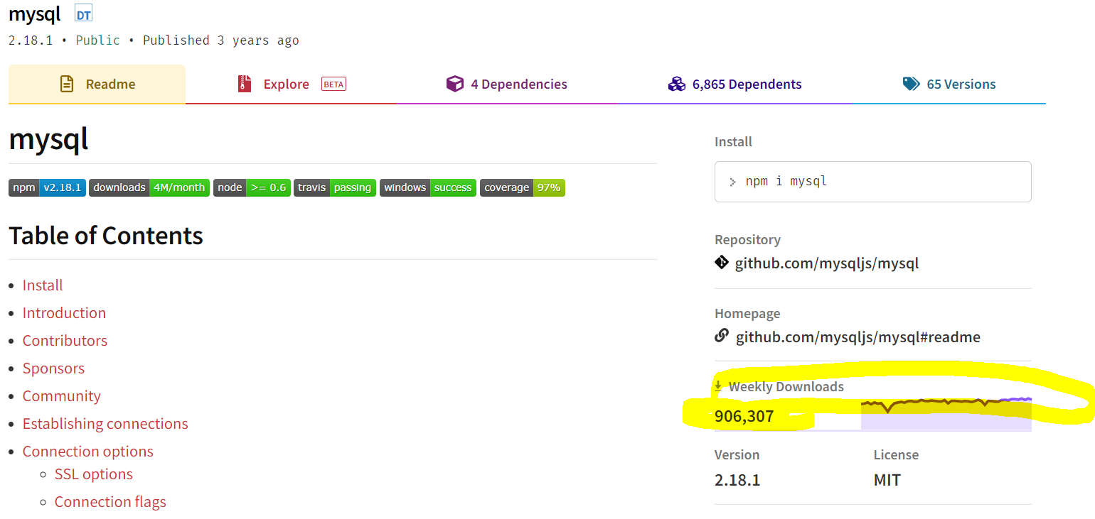The image size is (1095, 519).
Task: Go to Establishing connections link
Action: (105, 423)
